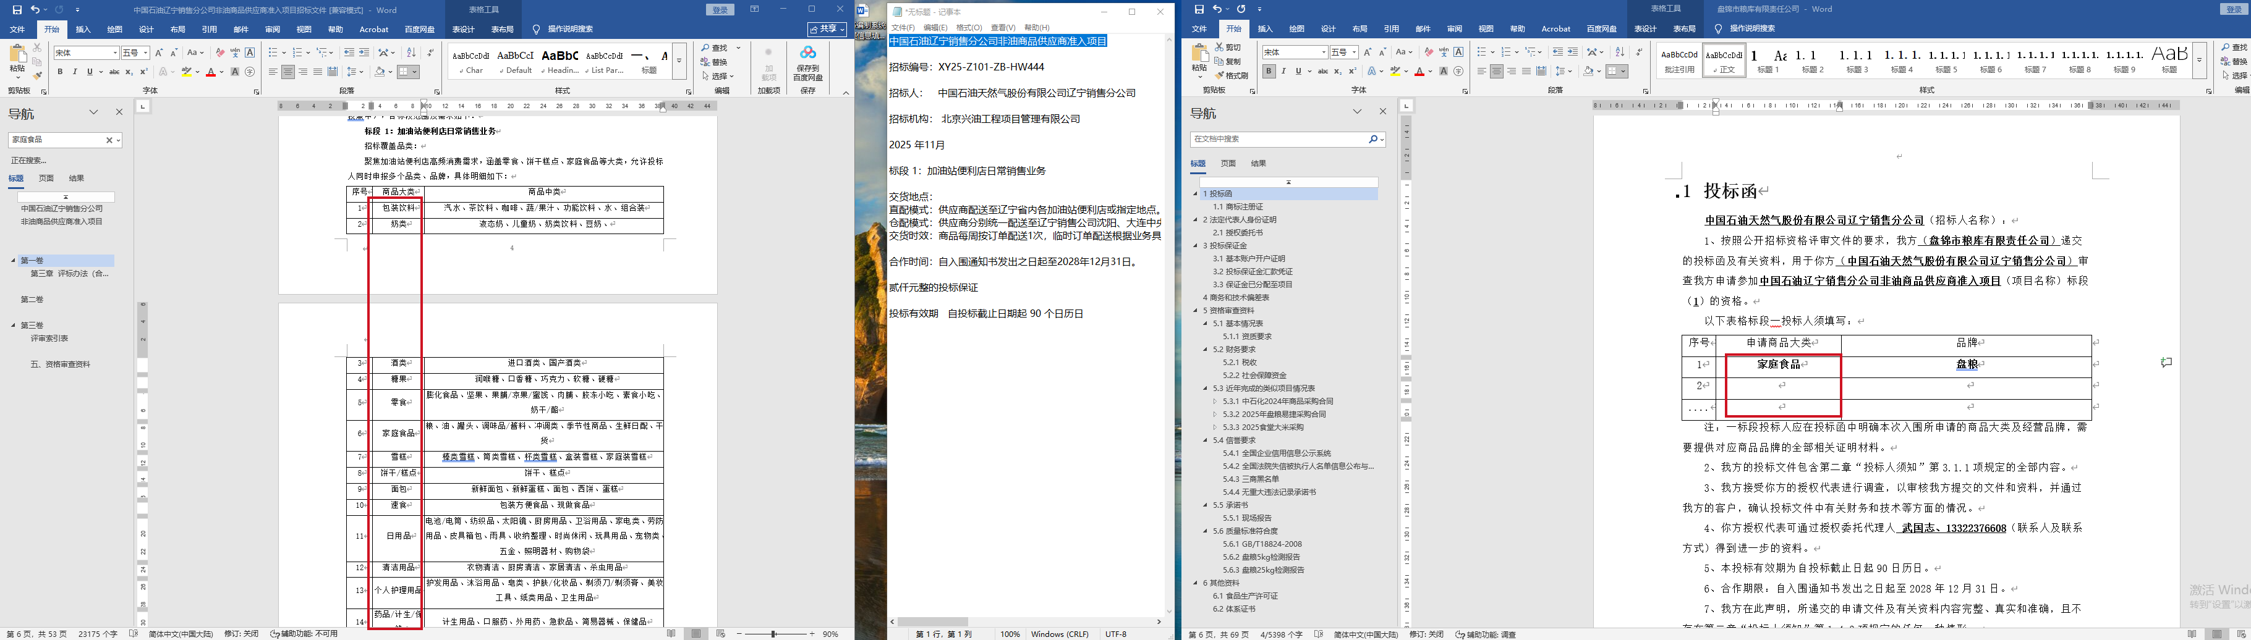
Task: Toggle Bold in the right Word ribbon
Action: click(1269, 72)
